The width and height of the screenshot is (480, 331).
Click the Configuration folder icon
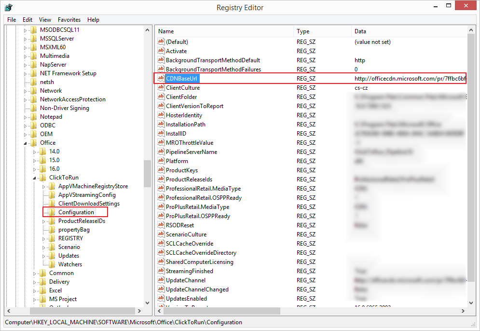pos(52,212)
